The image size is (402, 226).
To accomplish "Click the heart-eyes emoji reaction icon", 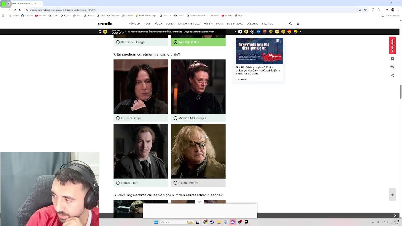I will click(289, 32).
